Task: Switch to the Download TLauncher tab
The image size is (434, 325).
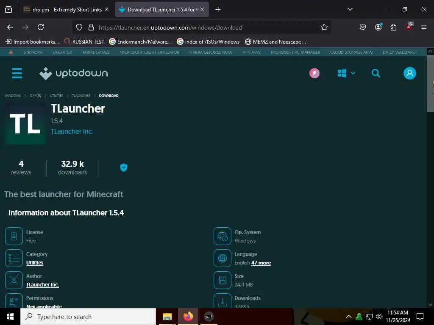Action: pyautogui.click(x=162, y=10)
